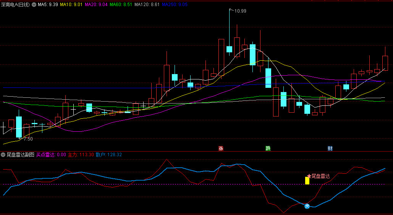
Task: Select the MA5 moving average label
Action: tap(48, 5)
